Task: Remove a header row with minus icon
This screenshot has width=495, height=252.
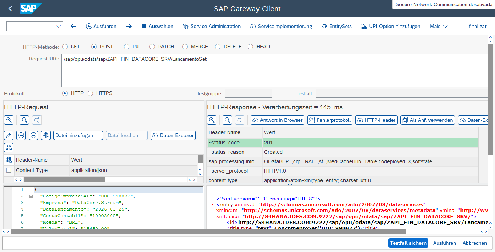Action: 33,135
